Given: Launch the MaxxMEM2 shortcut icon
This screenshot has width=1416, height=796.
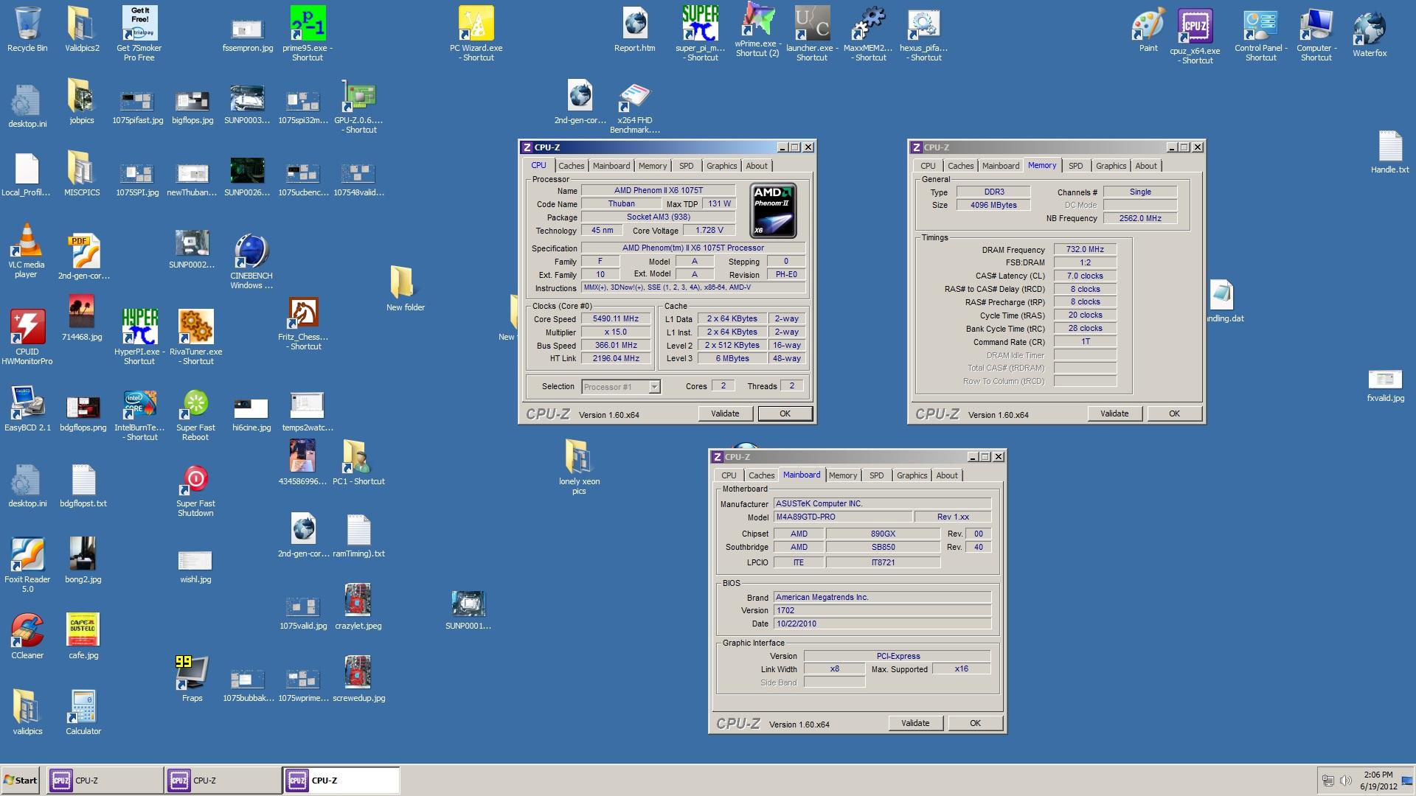Looking at the screenshot, I should [868, 33].
